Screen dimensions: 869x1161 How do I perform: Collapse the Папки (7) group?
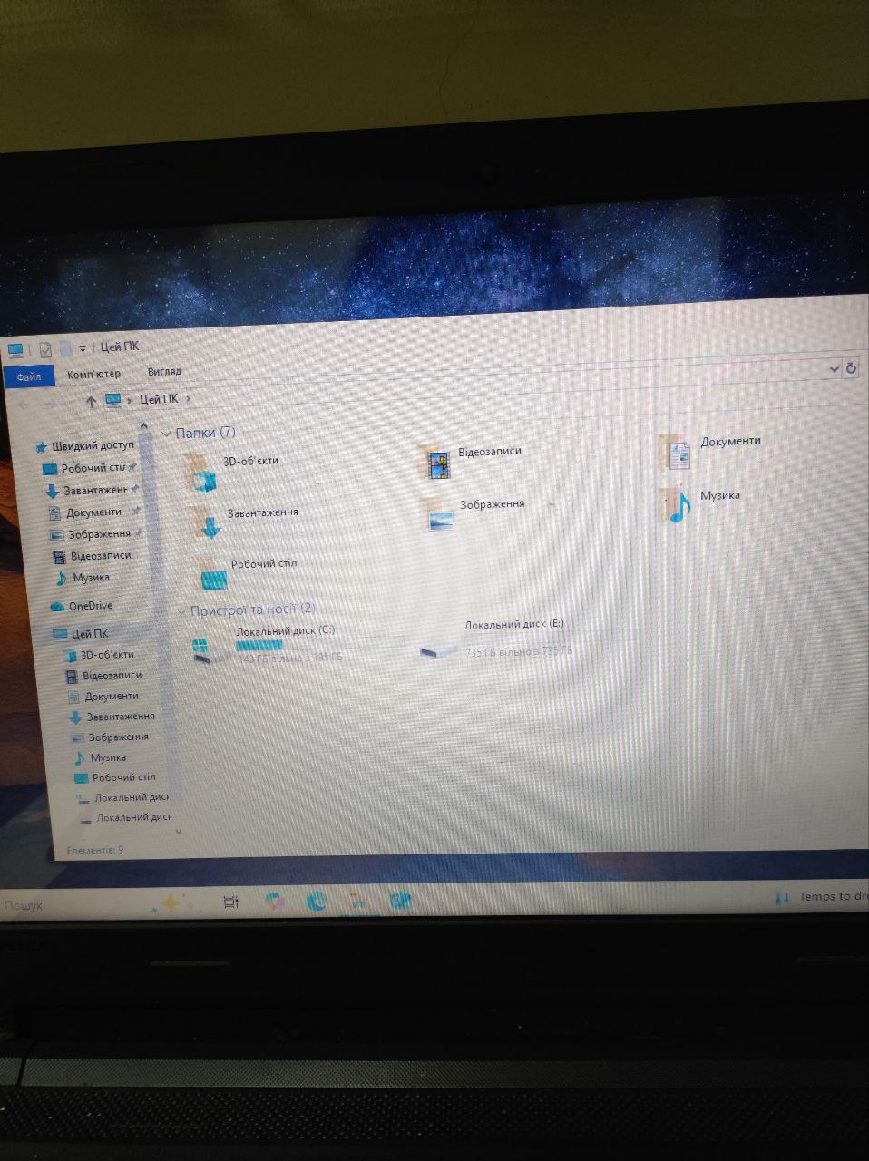tap(167, 434)
